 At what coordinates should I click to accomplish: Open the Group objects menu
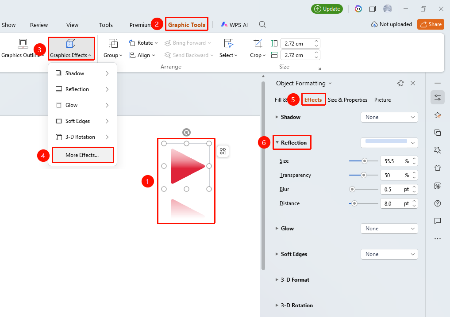point(113,49)
